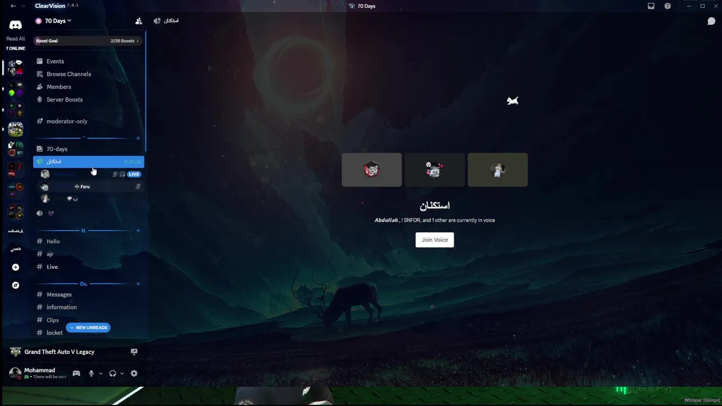Open the moderator-only channel

coord(67,121)
